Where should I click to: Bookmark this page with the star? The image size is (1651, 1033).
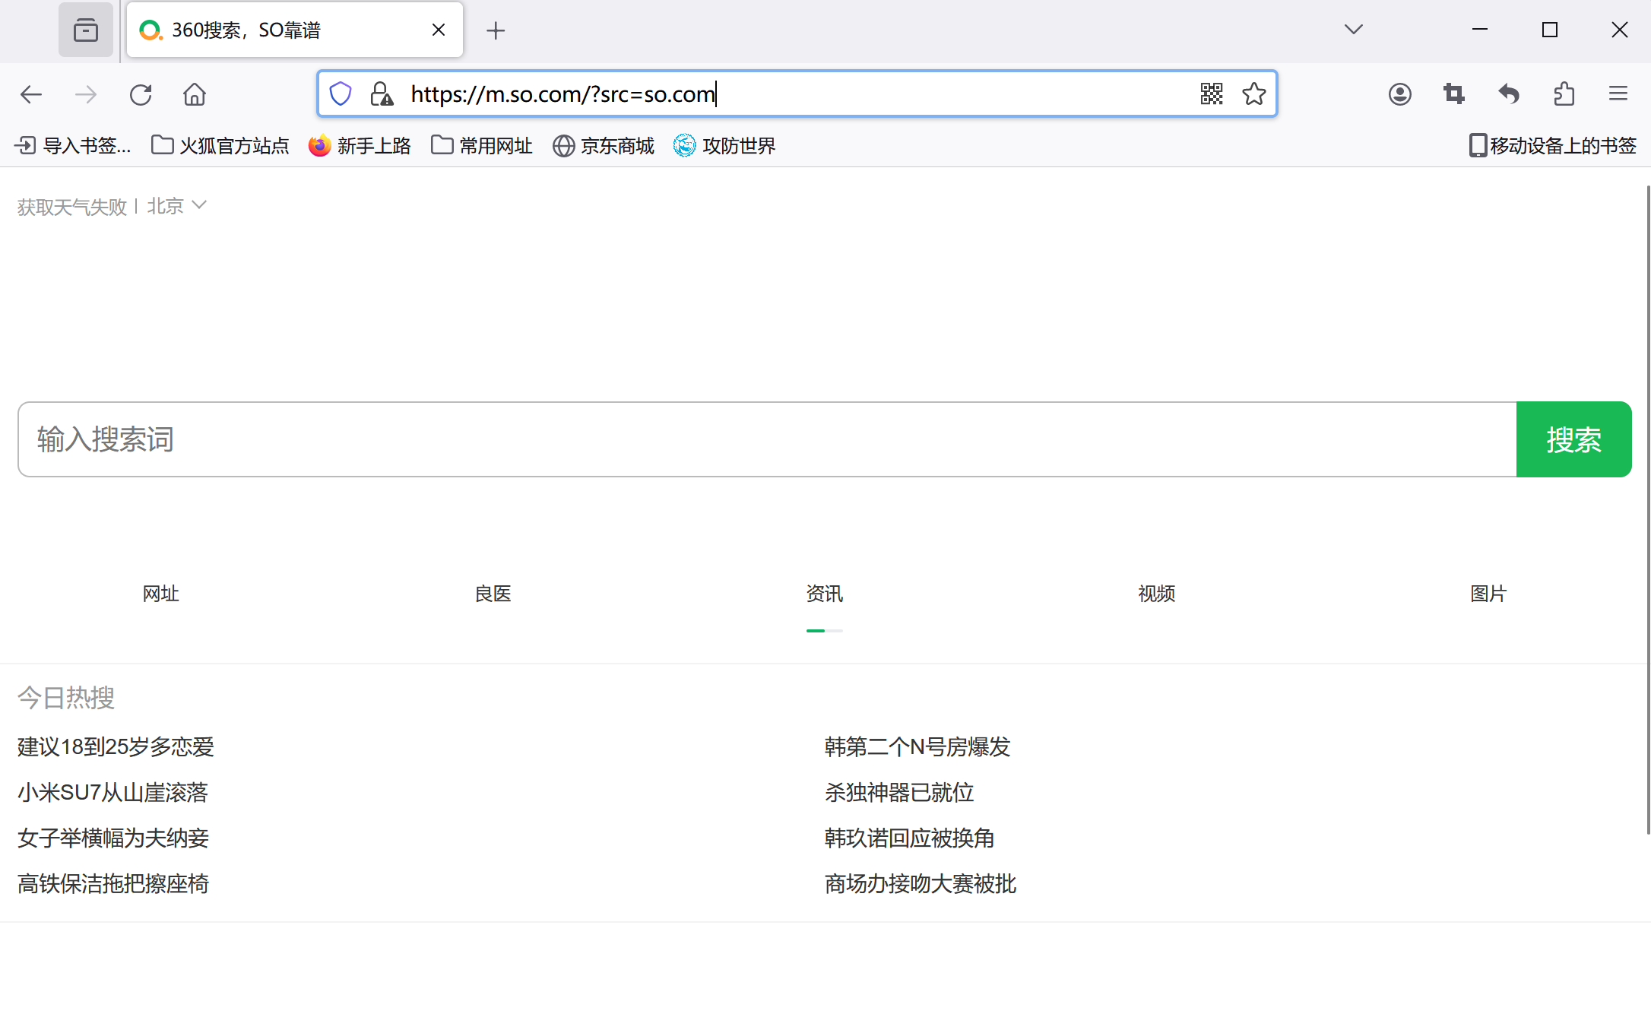coord(1254,93)
